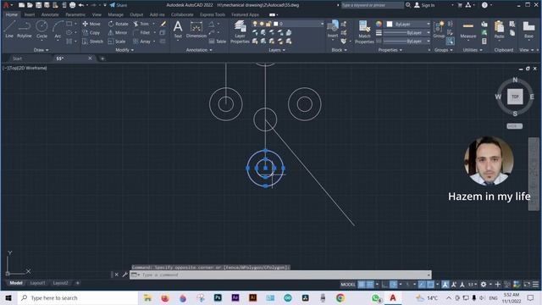Switch to Layout1 tab
The image size is (542, 305).
tap(37, 283)
